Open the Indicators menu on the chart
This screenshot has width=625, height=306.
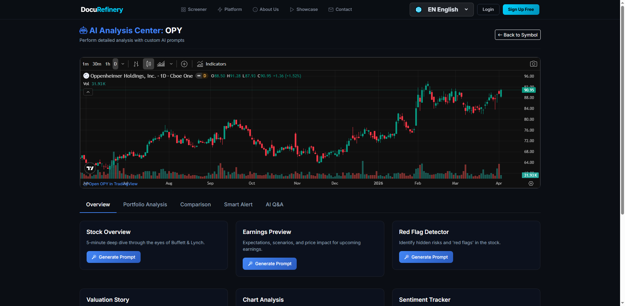pos(212,64)
